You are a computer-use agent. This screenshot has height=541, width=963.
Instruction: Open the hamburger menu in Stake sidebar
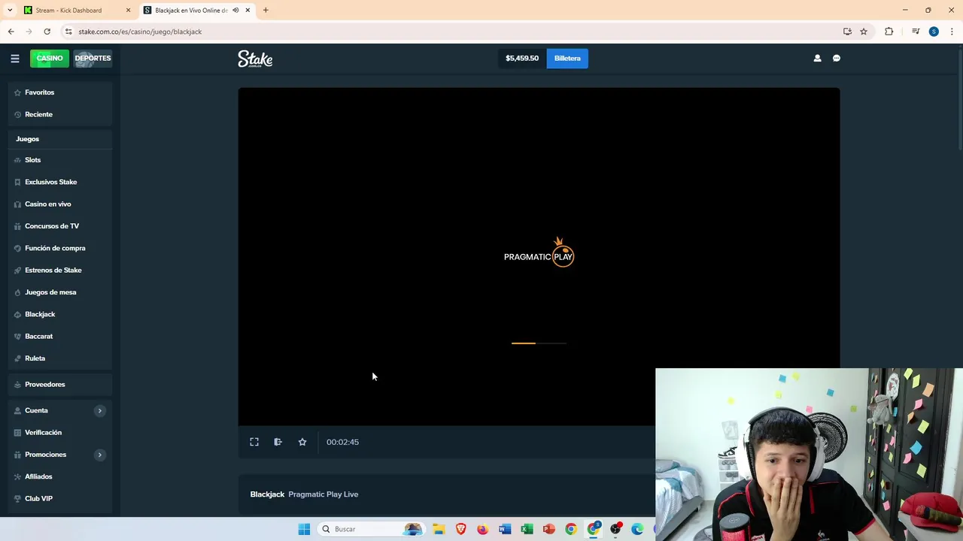click(14, 59)
